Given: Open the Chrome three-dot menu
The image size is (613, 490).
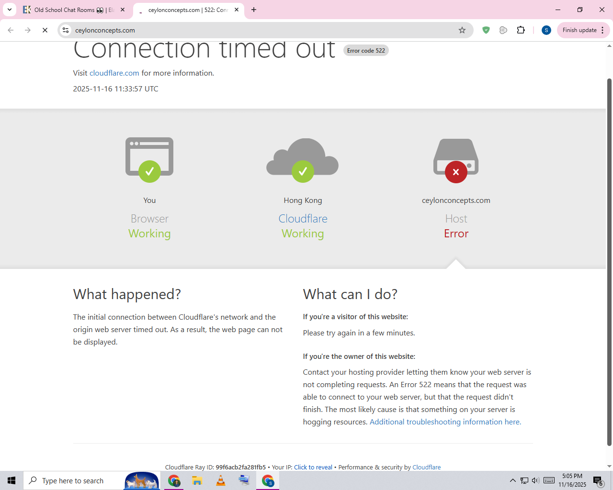Looking at the screenshot, I should click(602, 30).
